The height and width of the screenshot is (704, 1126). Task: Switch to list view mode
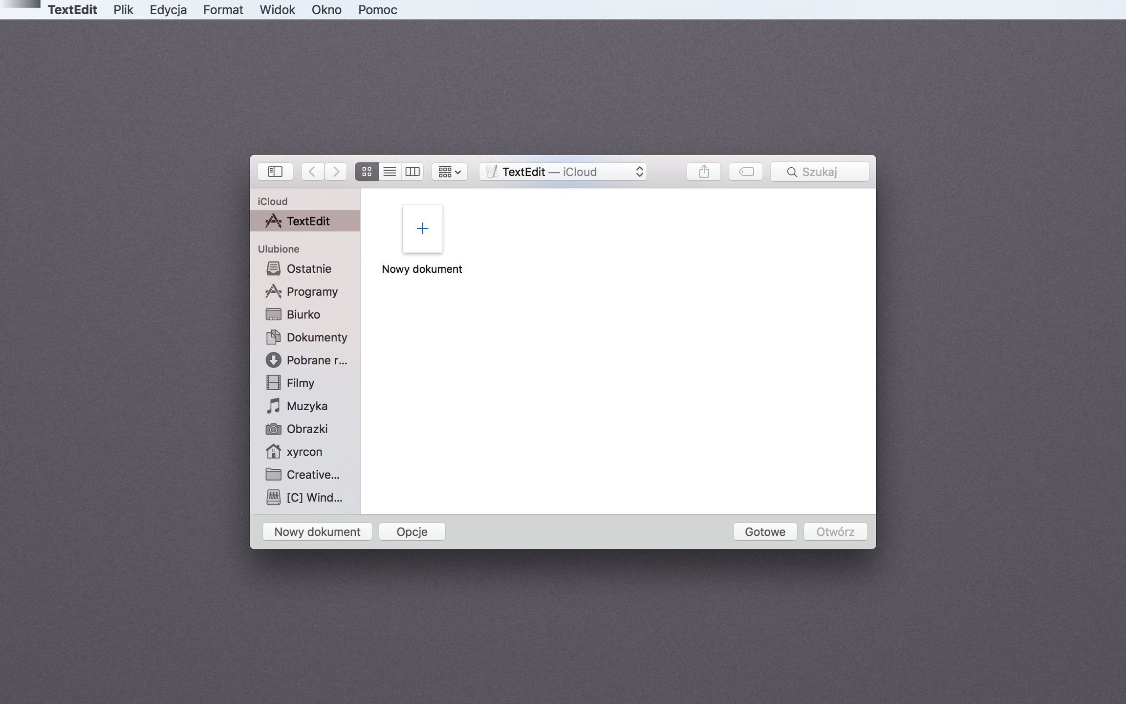(390, 172)
